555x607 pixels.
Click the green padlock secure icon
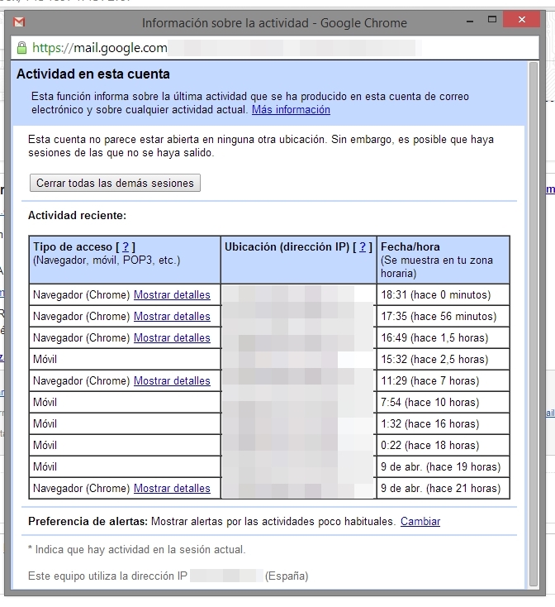tap(22, 48)
